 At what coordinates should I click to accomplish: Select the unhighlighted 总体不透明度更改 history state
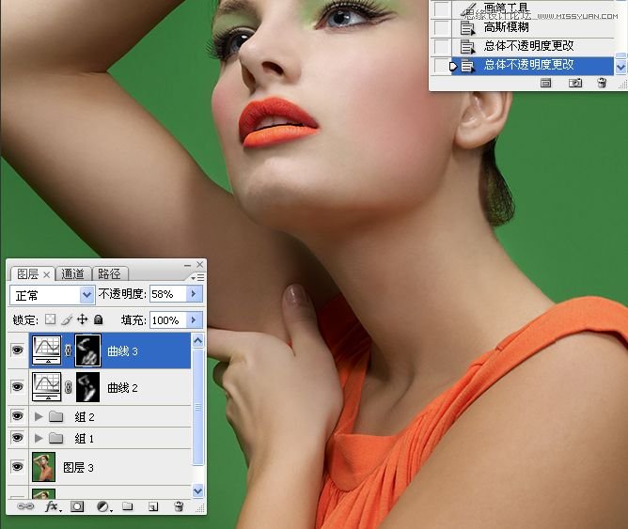[533, 46]
